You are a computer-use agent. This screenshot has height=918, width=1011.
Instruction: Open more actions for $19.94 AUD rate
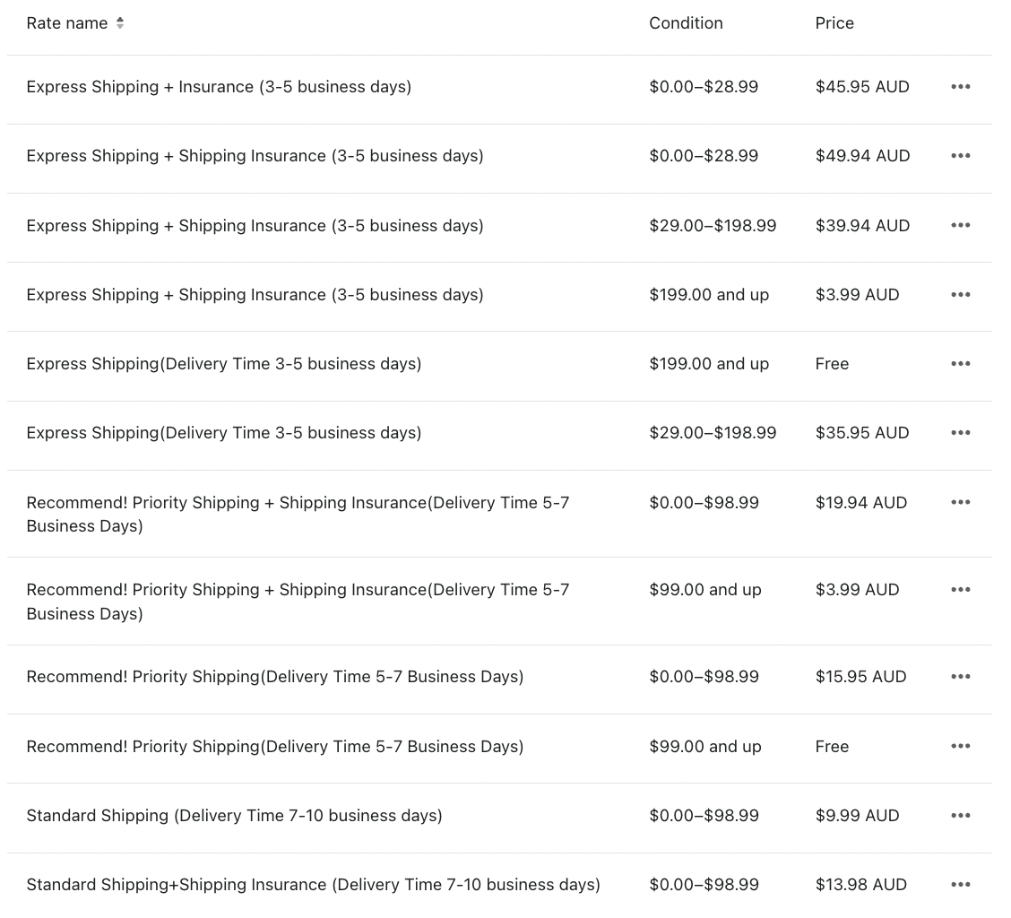point(960,502)
